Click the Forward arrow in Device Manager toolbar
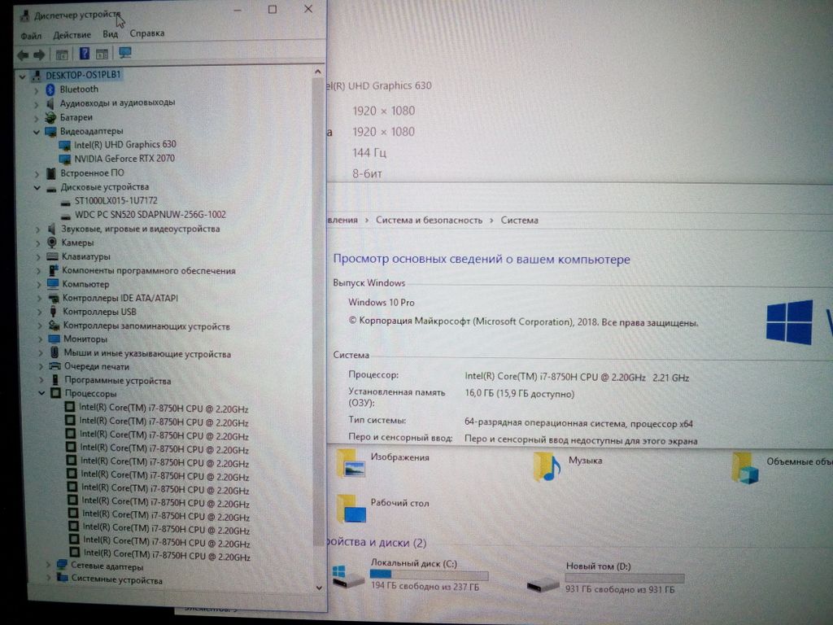The width and height of the screenshot is (833, 625). point(37,55)
